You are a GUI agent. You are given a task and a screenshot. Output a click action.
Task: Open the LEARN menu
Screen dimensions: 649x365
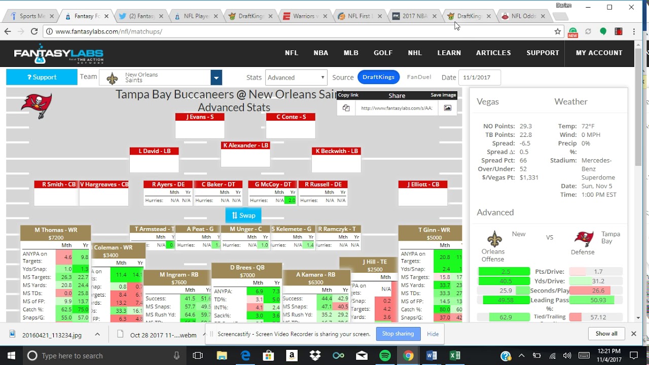click(449, 53)
